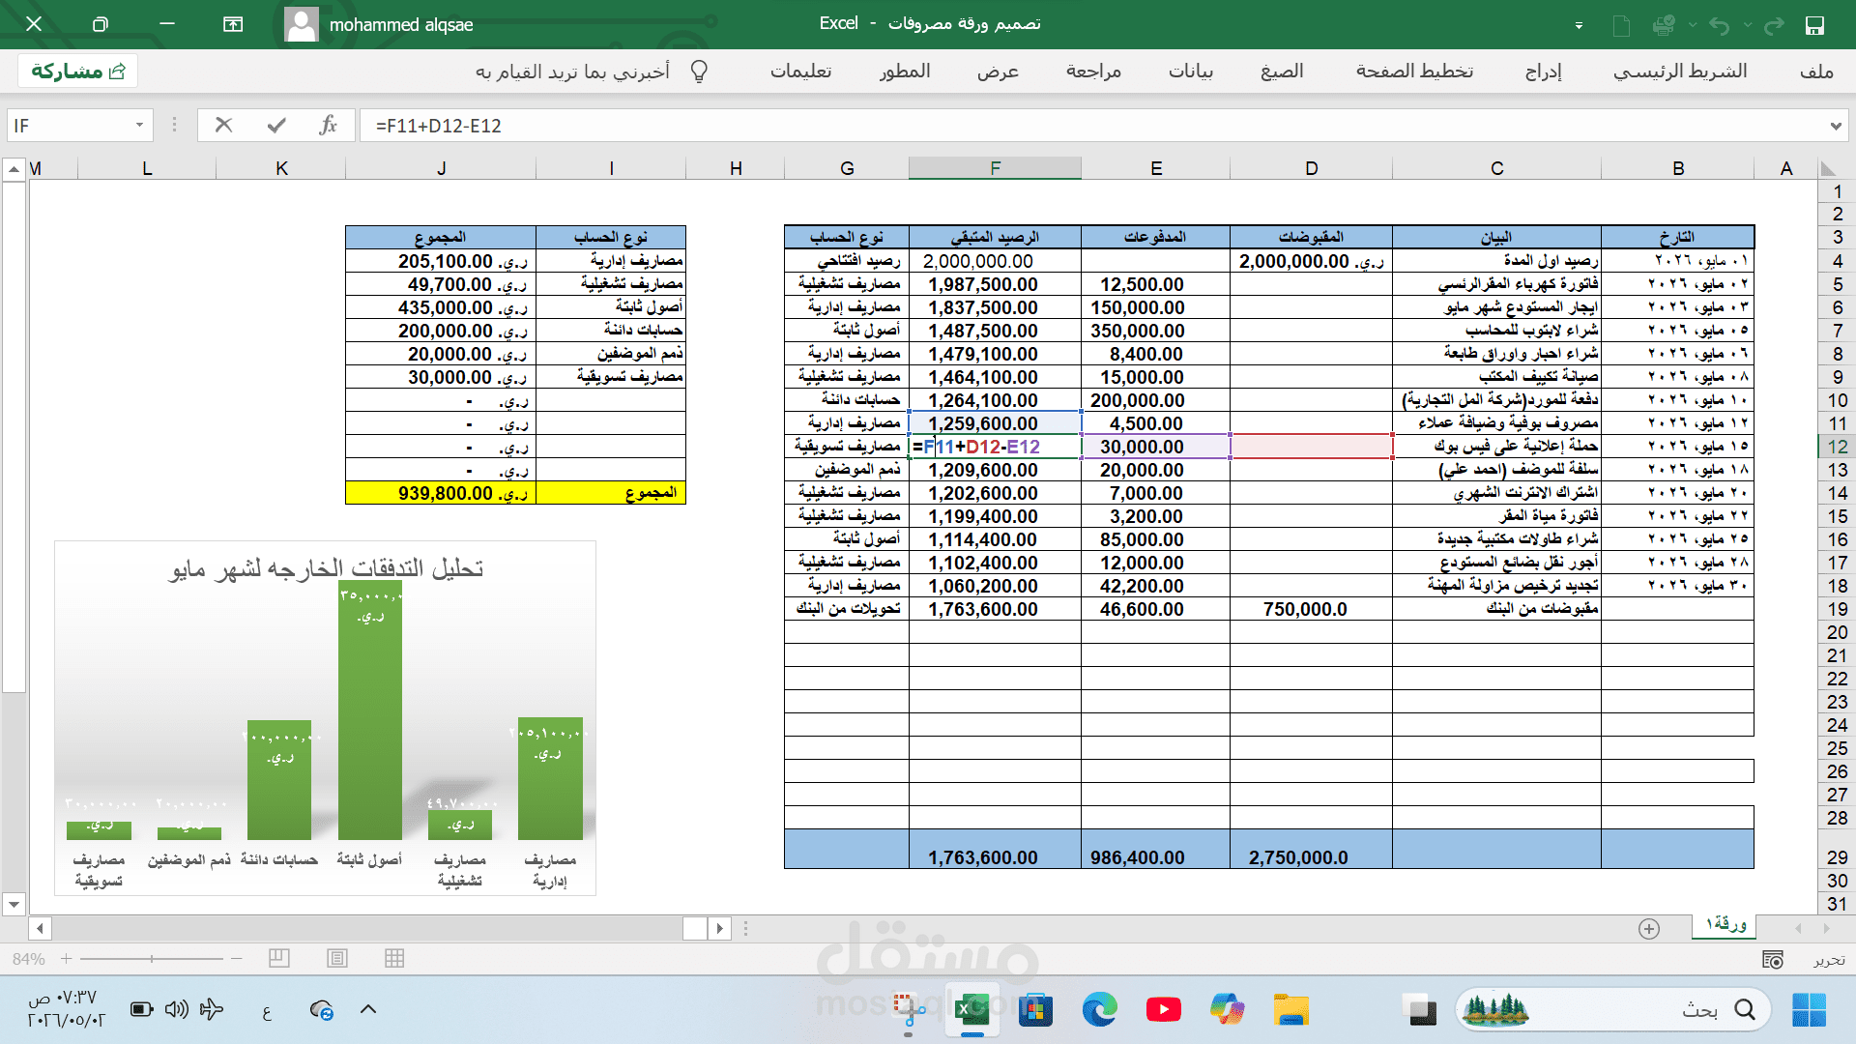Image resolution: width=1856 pixels, height=1044 pixels.
Task: Expand the formula bar with the chevron
Action: tap(1836, 126)
